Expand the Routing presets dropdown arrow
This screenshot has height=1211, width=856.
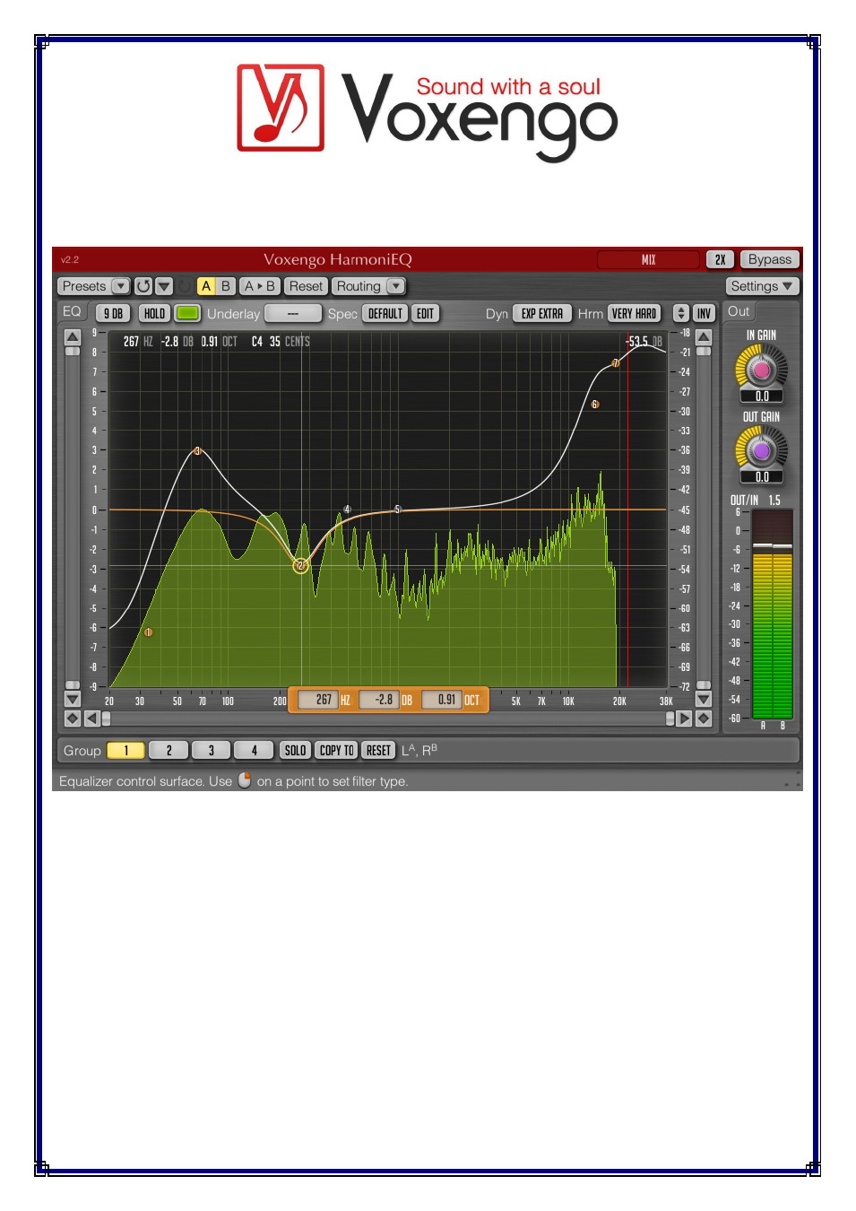point(395,286)
